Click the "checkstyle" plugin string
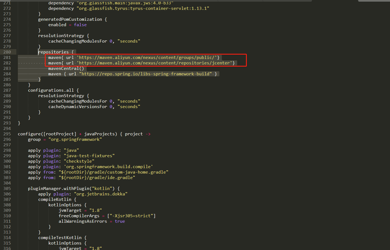Viewport: 390px width, 250px height. click(79, 161)
